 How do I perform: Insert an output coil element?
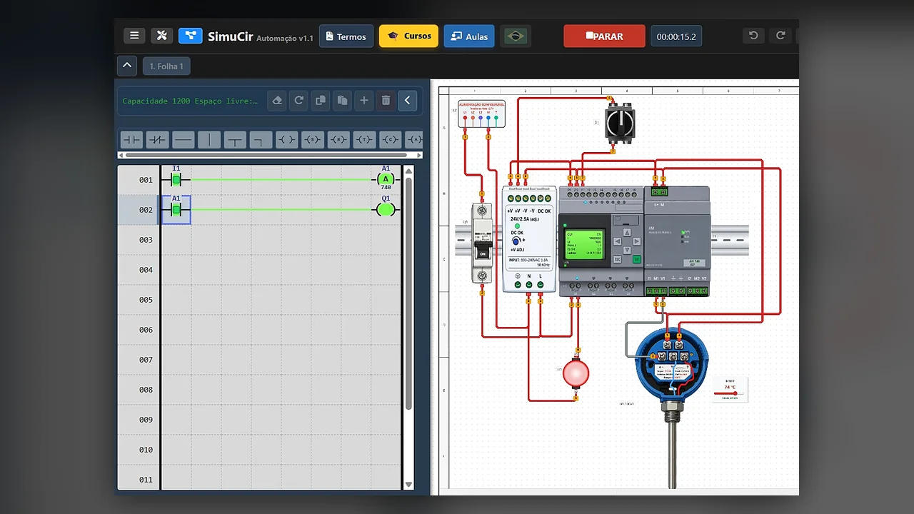286,140
